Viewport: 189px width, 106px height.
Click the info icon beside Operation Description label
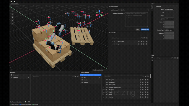124,14
